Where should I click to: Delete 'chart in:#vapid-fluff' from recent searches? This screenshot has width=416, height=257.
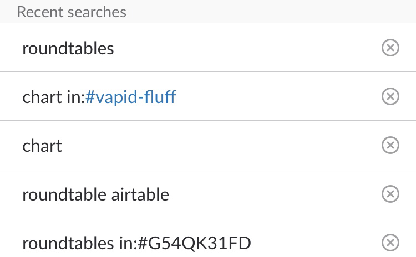(390, 96)
